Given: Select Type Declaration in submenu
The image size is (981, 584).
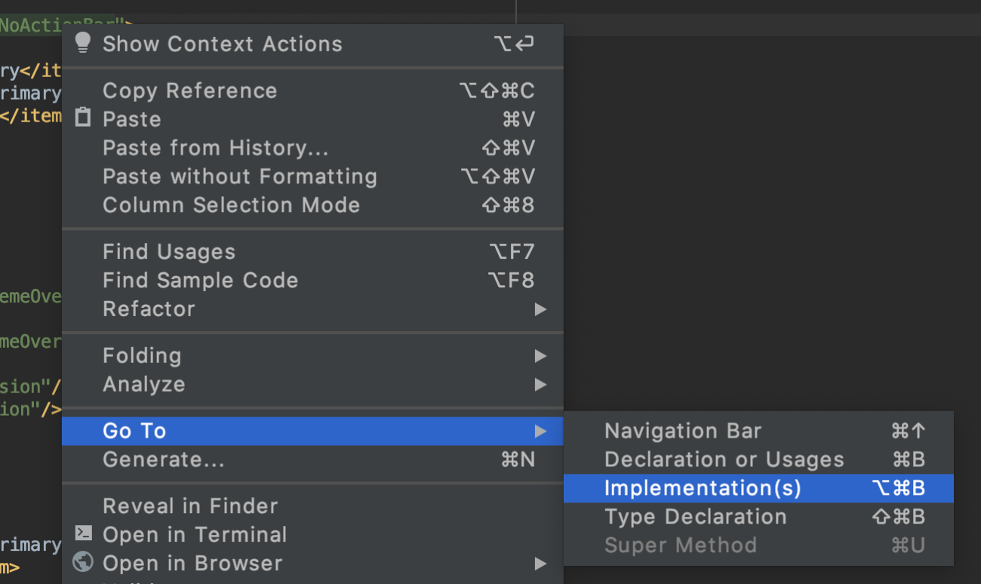Looking at the screenshot, I should point(695,517).
